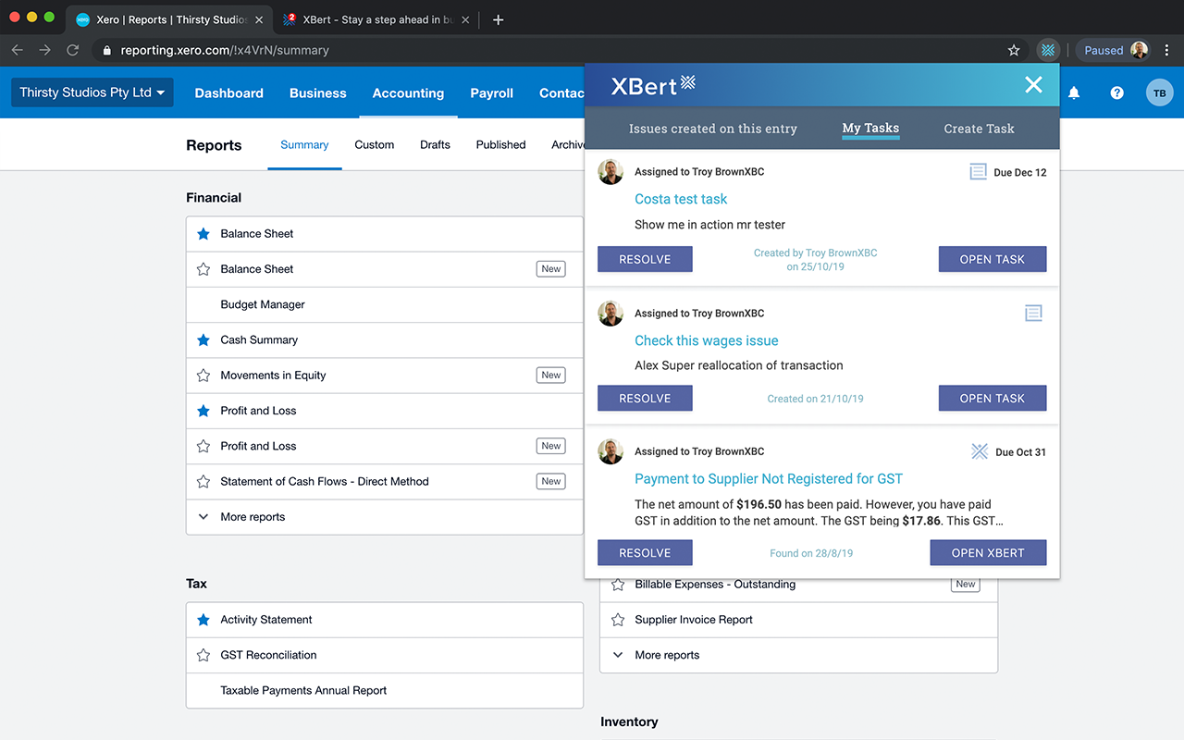
Task: Unfavorite the first Balance Sheet report star
Action: pyautogui.click(x=203, y=234)
